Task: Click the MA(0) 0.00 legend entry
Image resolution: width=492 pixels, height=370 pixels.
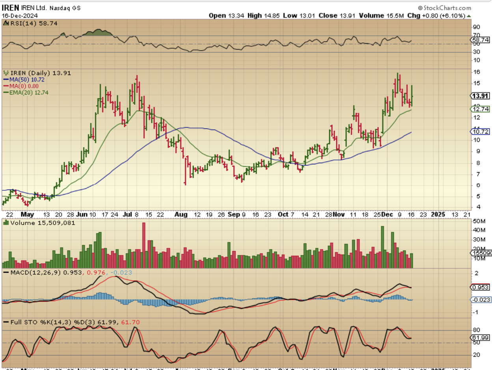Action: click(x=20, y=86)
